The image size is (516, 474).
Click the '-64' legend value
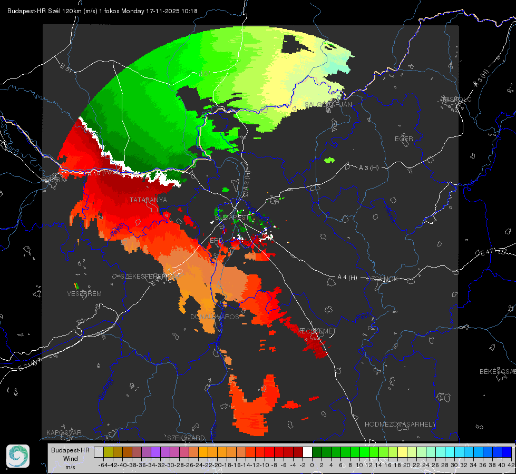click(103, 465)
